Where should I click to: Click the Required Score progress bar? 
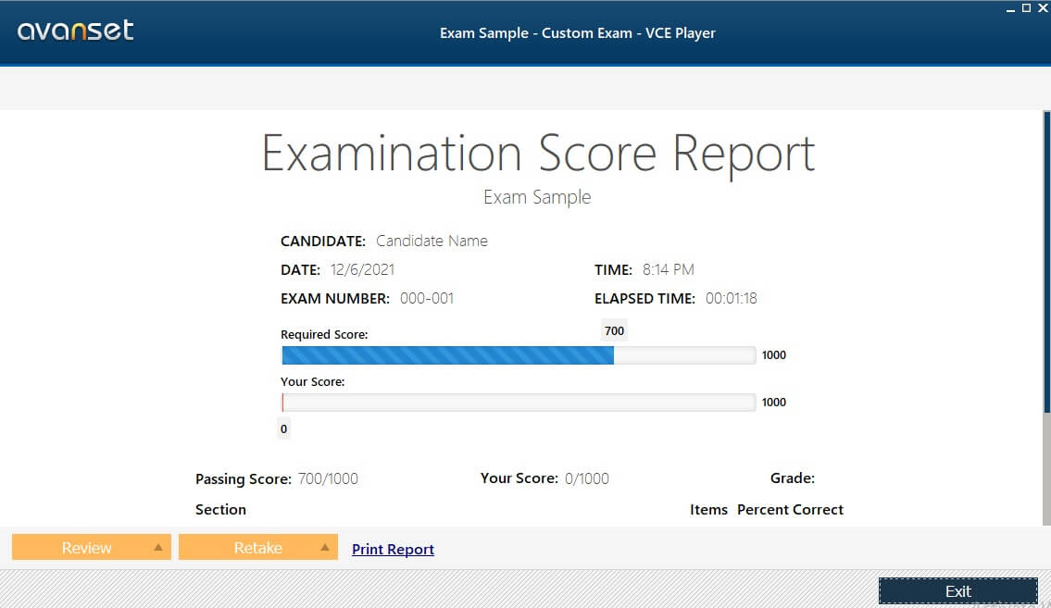(519, 354)
